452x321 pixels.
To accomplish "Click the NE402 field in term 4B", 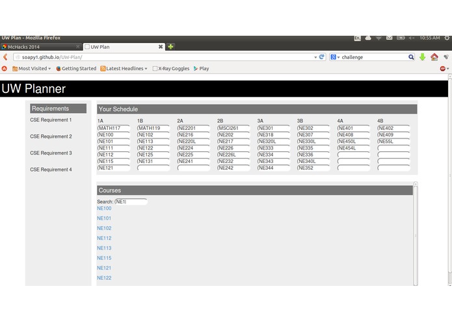I will tap(393, 128).
